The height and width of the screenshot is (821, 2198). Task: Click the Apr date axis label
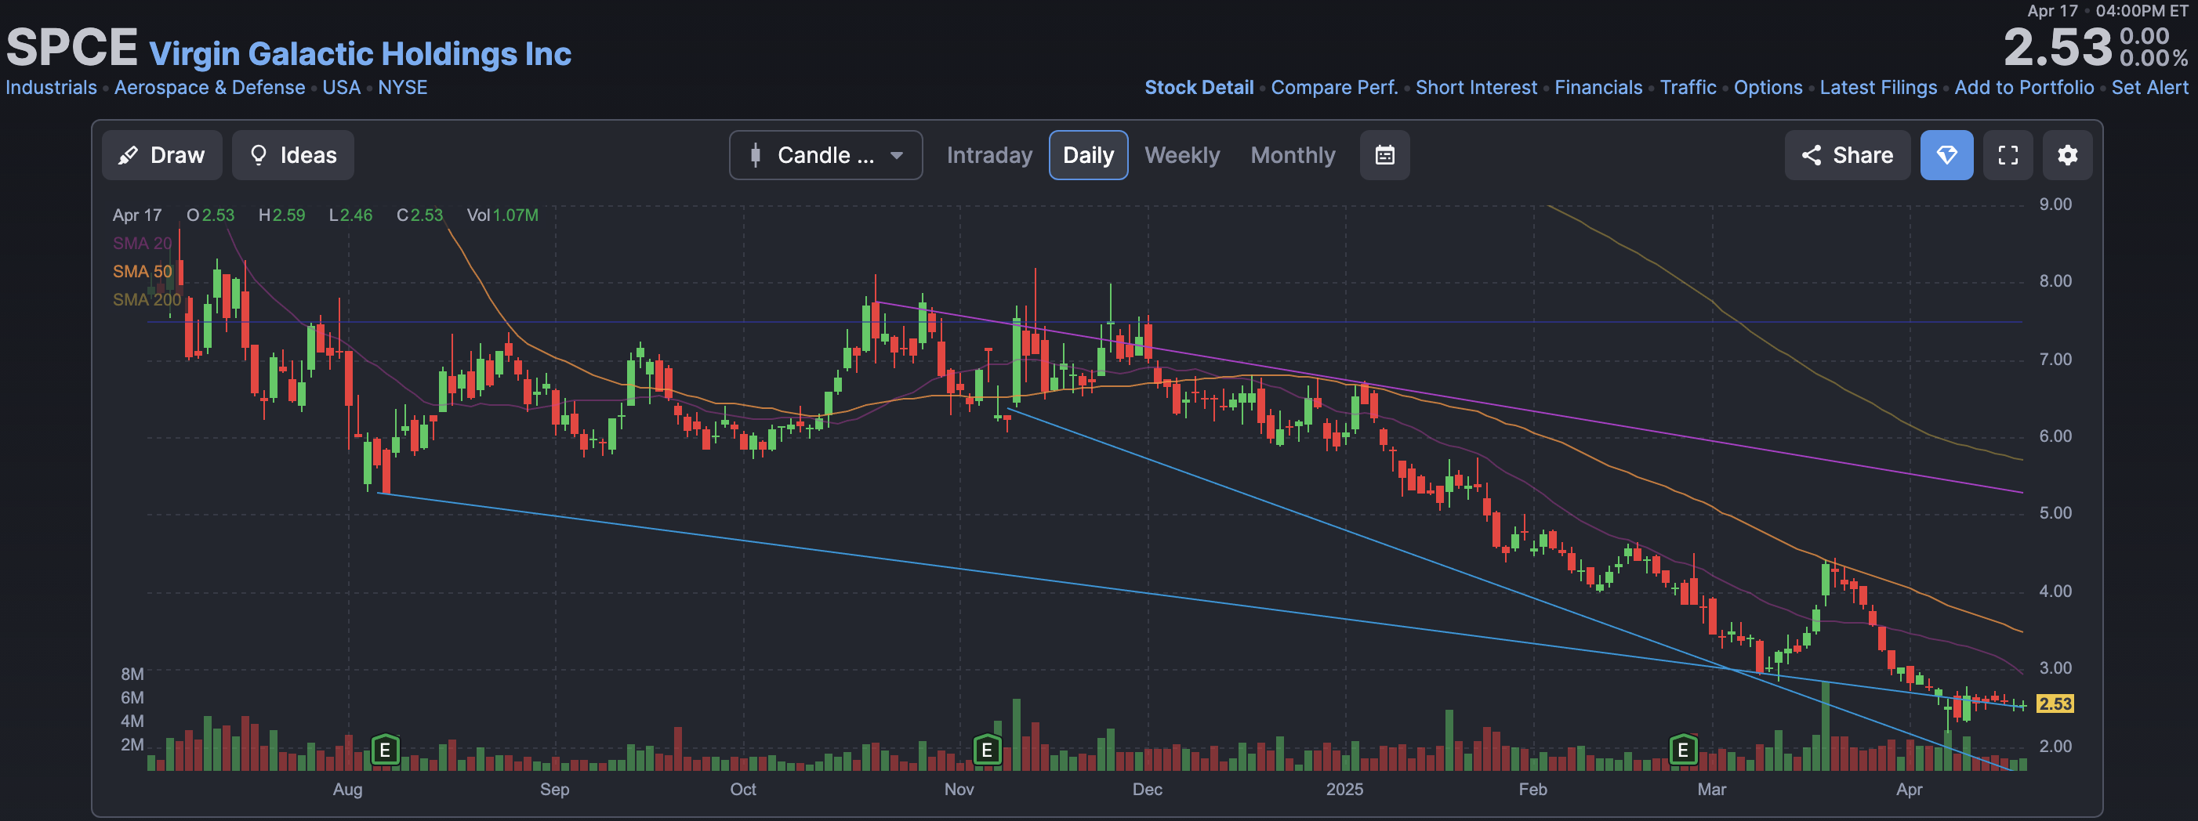point(1909,790)
